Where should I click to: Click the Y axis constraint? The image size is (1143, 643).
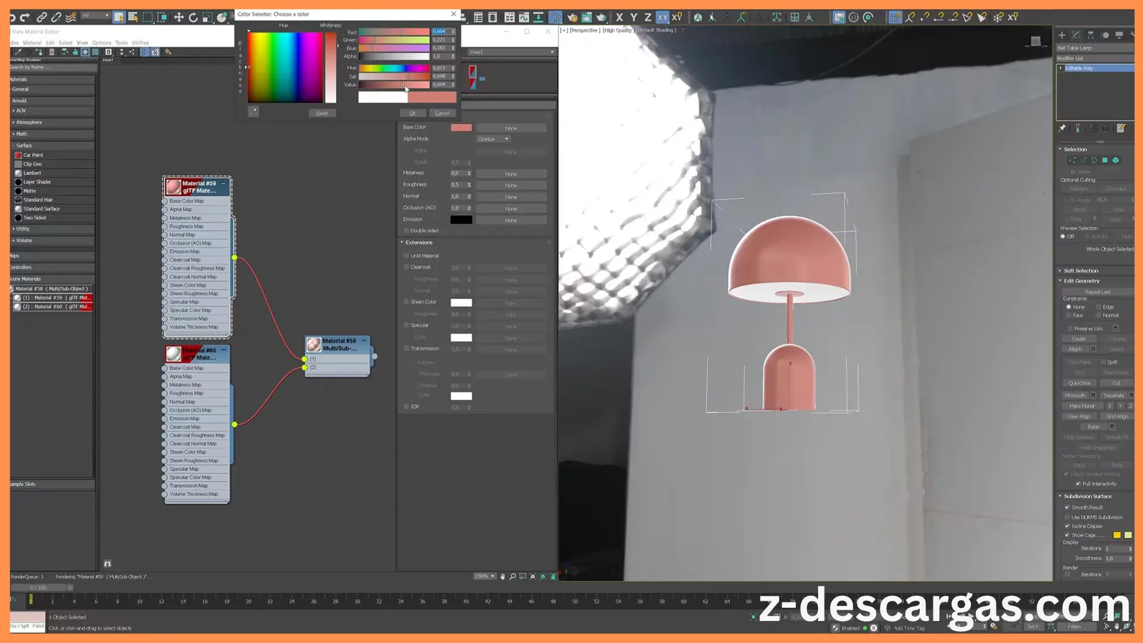coord(633,17)
